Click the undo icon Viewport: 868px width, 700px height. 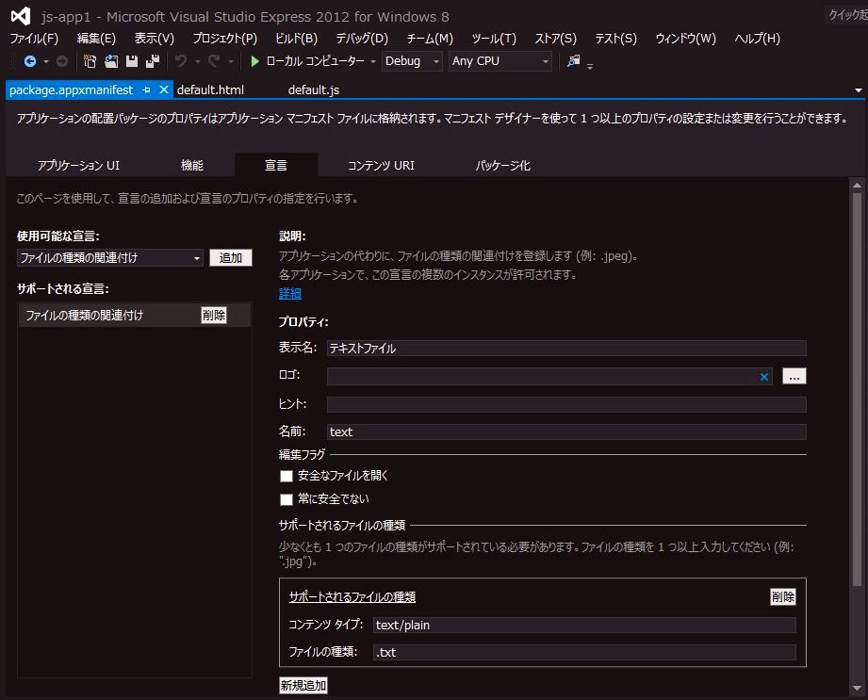pos(181,61)
